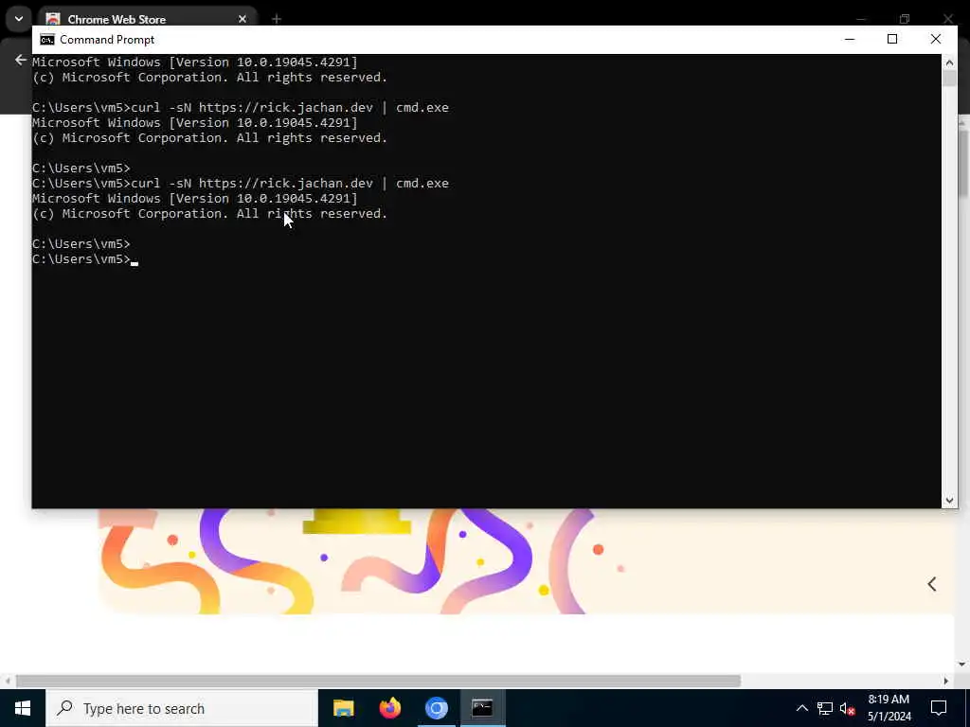970x727 pixels.
Task: Show hidden system tray icons
Action: click(x=801, y=708)
